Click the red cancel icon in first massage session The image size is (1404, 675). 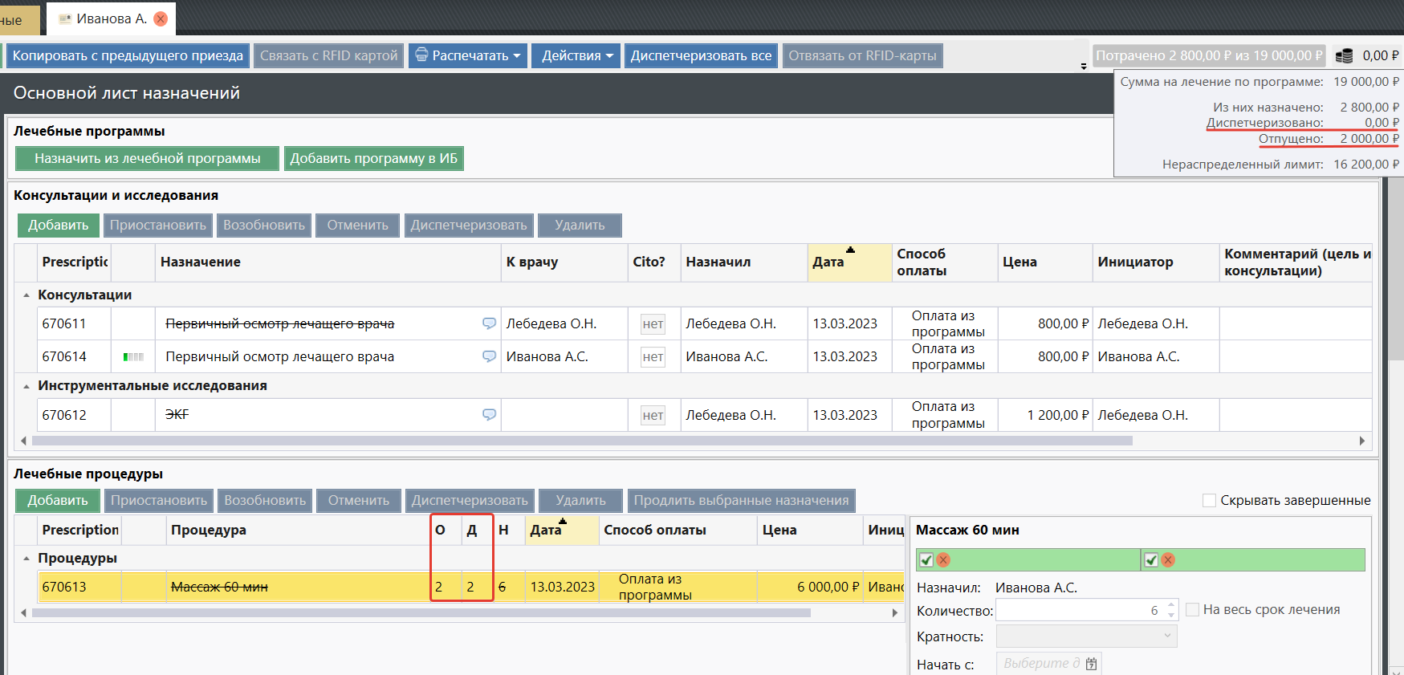(x=943, y=559)
